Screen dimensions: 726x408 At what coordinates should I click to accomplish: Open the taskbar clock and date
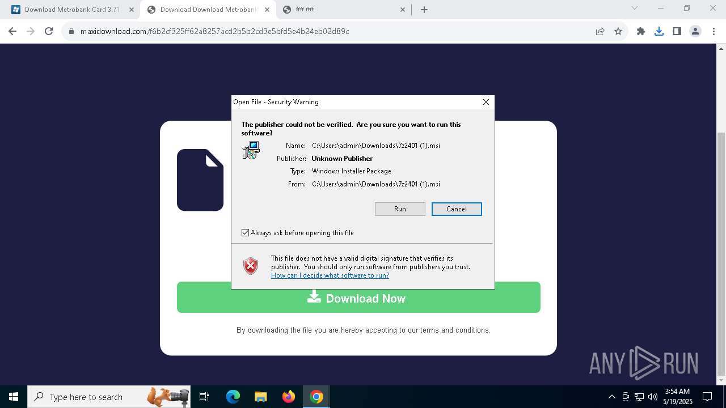pos(678,397)
